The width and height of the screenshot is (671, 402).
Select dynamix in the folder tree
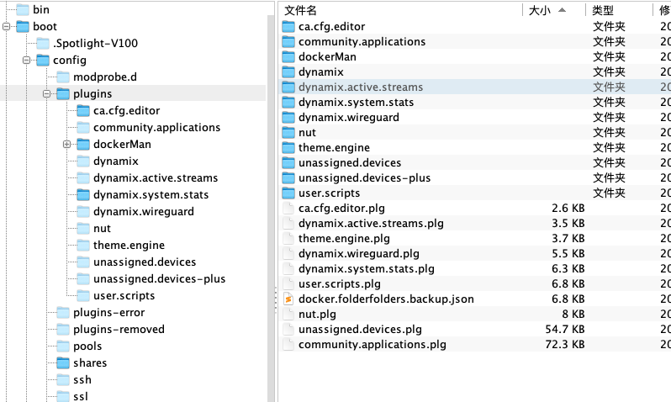(116, 161)
